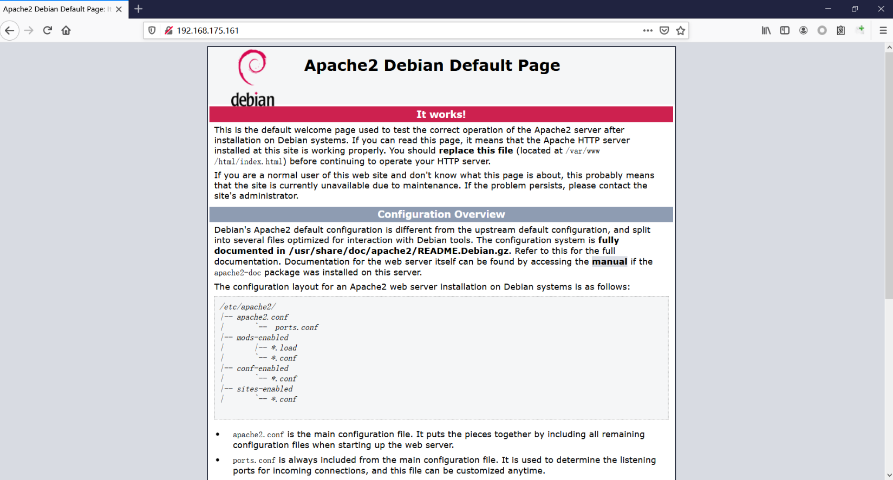Reload the current page
The image size is (893, 480).
48,30
